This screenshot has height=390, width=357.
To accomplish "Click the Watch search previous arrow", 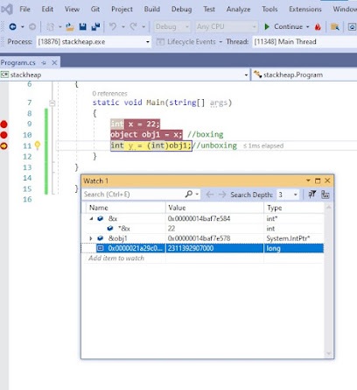I will 210,195.
